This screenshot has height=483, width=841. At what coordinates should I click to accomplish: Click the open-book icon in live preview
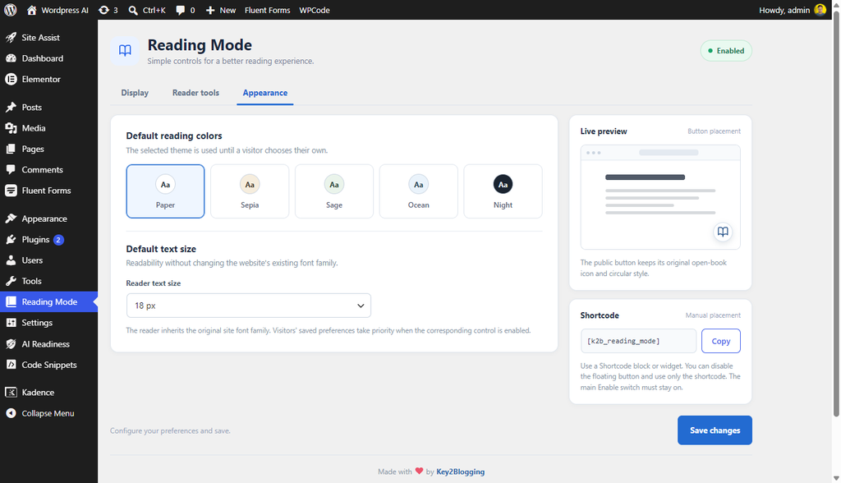(x=723, y=232)
